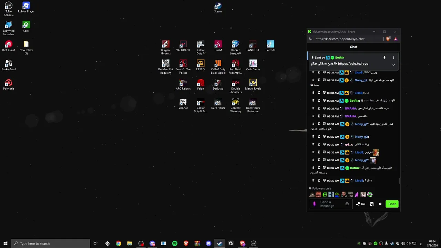The height and width of the screenshot is (248, 441).
Task: Select the Steam desktop icon
Action: point(218,8)
